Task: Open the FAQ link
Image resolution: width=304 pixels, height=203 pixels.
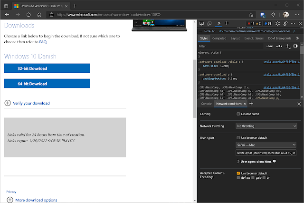Action: (43, 42)
